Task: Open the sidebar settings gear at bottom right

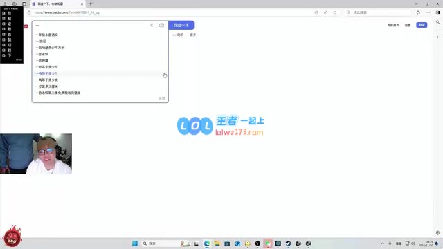Action: (x=438, y=233)
